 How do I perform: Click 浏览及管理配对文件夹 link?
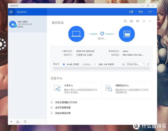pyautogui.click(x=66, y=102)
